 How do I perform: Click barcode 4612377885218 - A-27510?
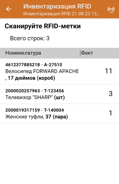[x=34, y=65]
